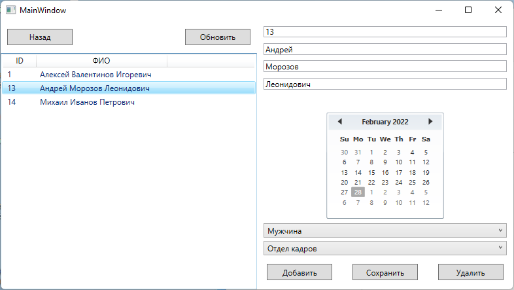Click the field containing Морозов
This screenshot has width=514, height=290.
pyautogui.click(x=385, y=67)
